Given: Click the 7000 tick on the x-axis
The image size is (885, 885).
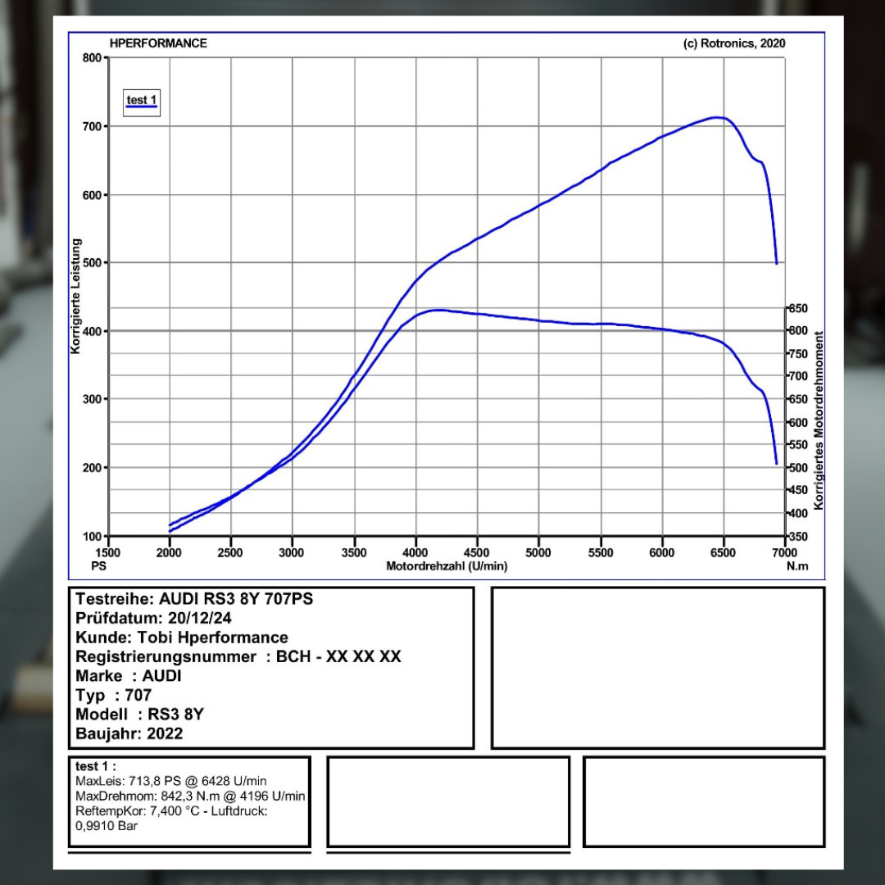Looking at the screenshot, I should coord(784,552).
